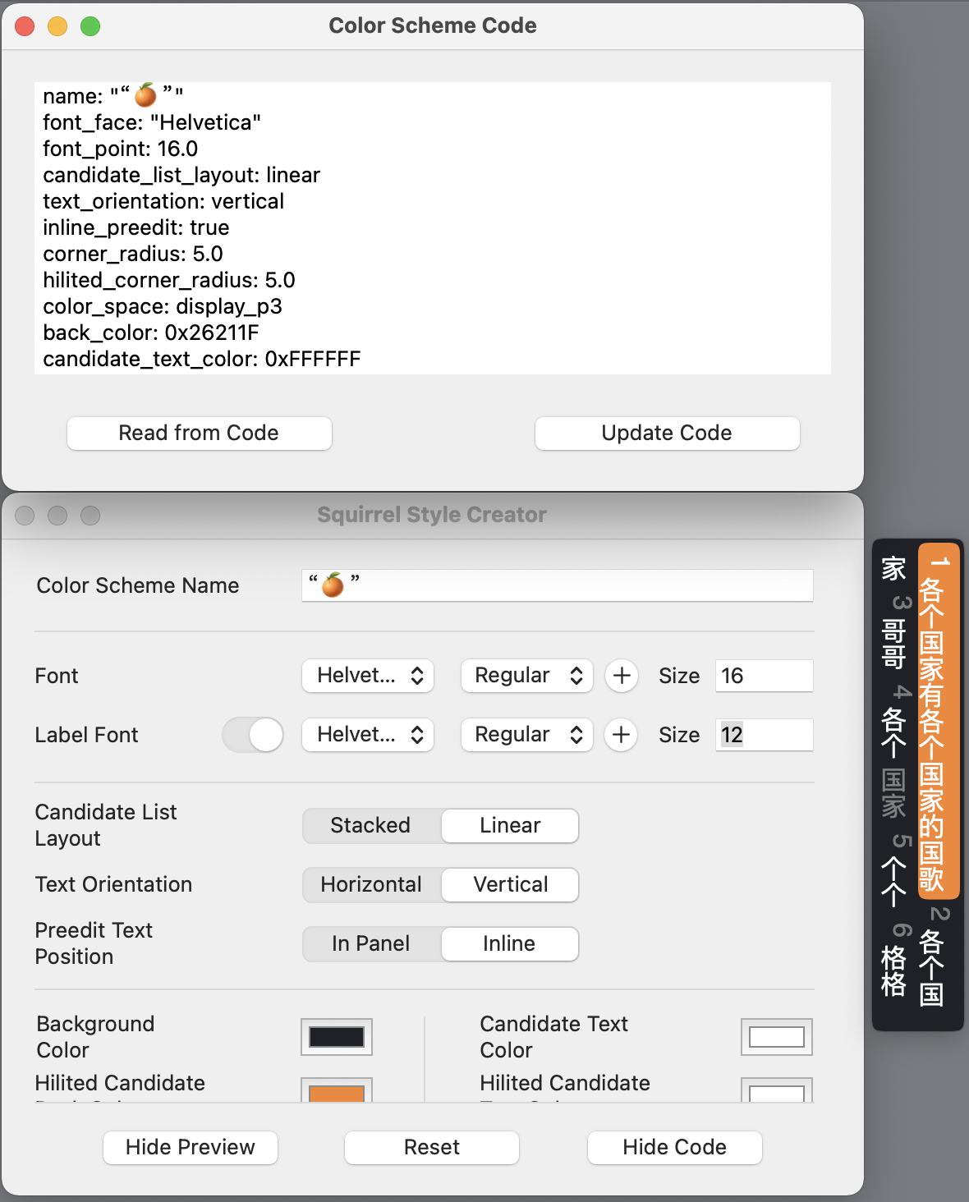Minimize the Color Scheme Code window
Screen dimensions: 969x1202
57,26
